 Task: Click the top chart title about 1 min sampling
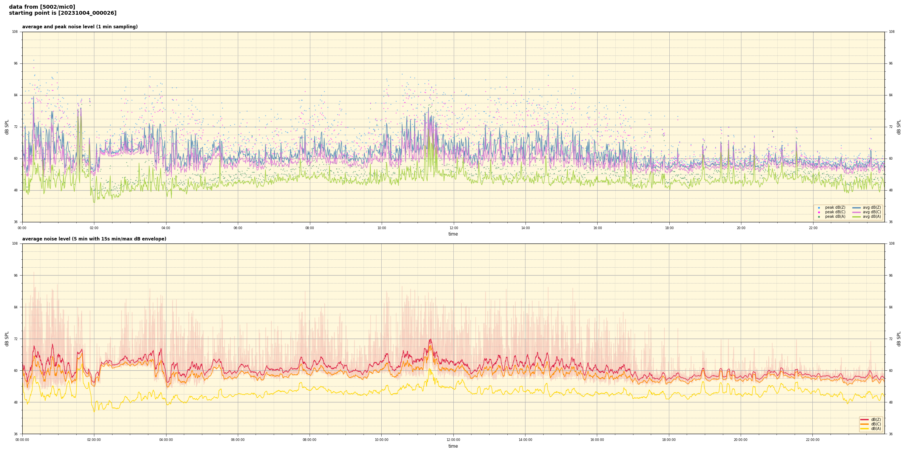pyautogui.click(x=80, y=27)
